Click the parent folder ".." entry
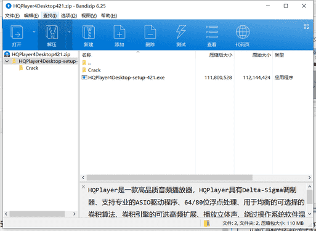Screen dimensions: 316x231 click(86, 63)
